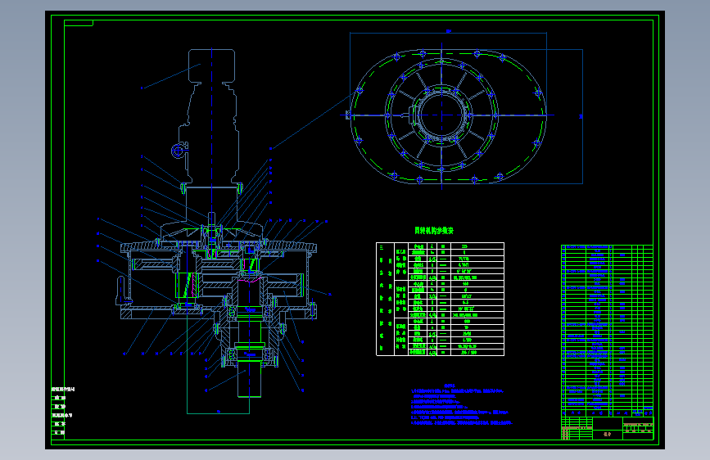The width and height of the screenshot is (710, 460).
Task: Select the lifting ring on the motor side
Action: click(178, 151)
